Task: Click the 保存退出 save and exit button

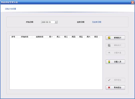Action: [115, 80]
